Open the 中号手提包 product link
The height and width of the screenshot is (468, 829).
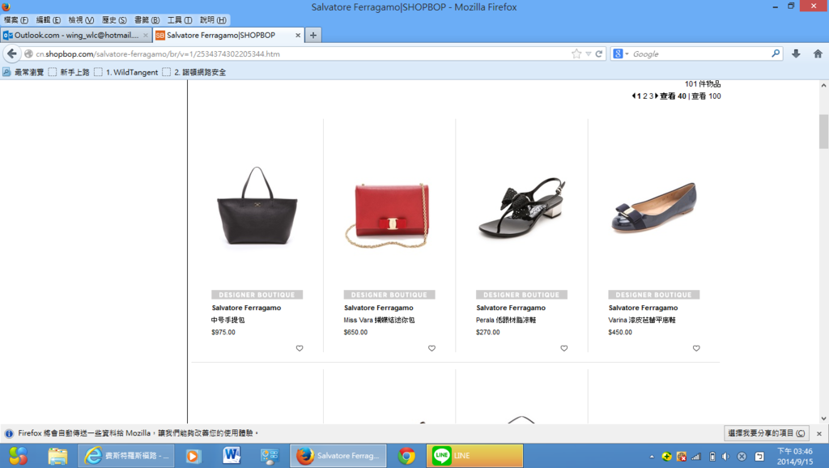pyautogui.click(x=227, y=320)
